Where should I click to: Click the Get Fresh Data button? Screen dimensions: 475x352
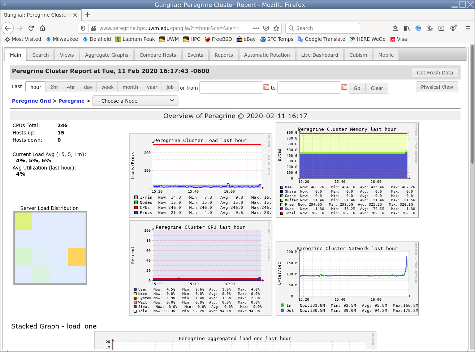(x=435, y=73)
